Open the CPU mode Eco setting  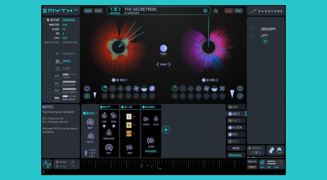pyautogui.click(x=65, y=38)
